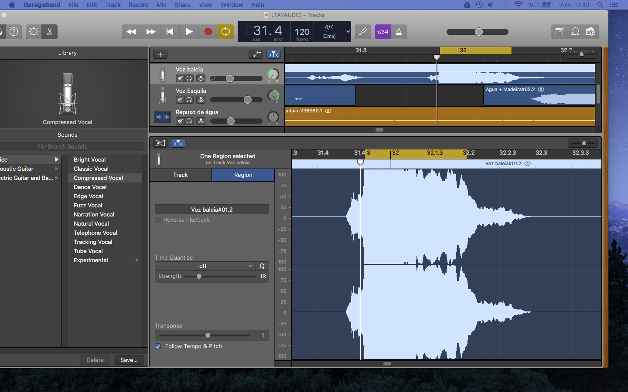Open the Media Browser icon

(x=590, y=32)
